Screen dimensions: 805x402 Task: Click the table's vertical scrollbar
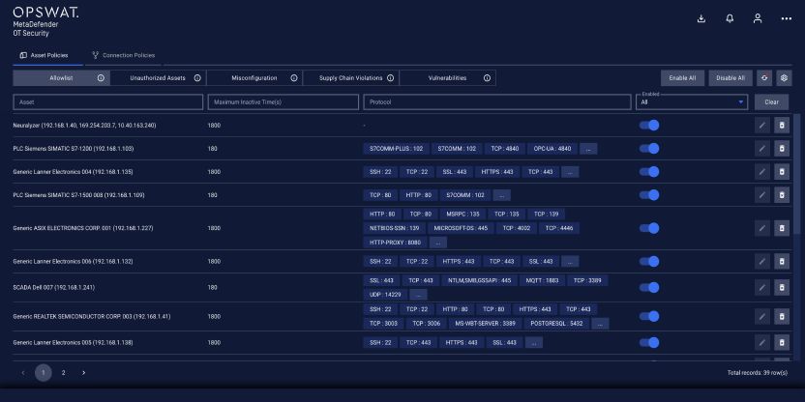[x=797, y=193]
